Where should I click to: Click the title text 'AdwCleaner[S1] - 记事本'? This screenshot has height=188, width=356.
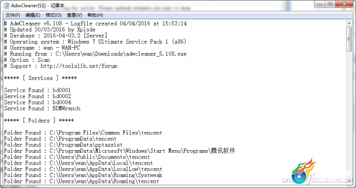point(38,5)
